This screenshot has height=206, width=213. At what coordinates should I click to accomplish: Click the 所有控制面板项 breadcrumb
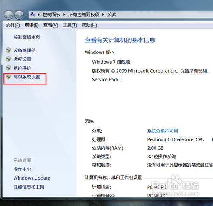(x=83, y=15)
